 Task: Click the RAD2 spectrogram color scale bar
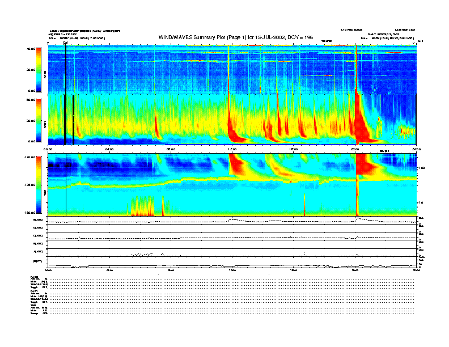click(x=39, y=70)
